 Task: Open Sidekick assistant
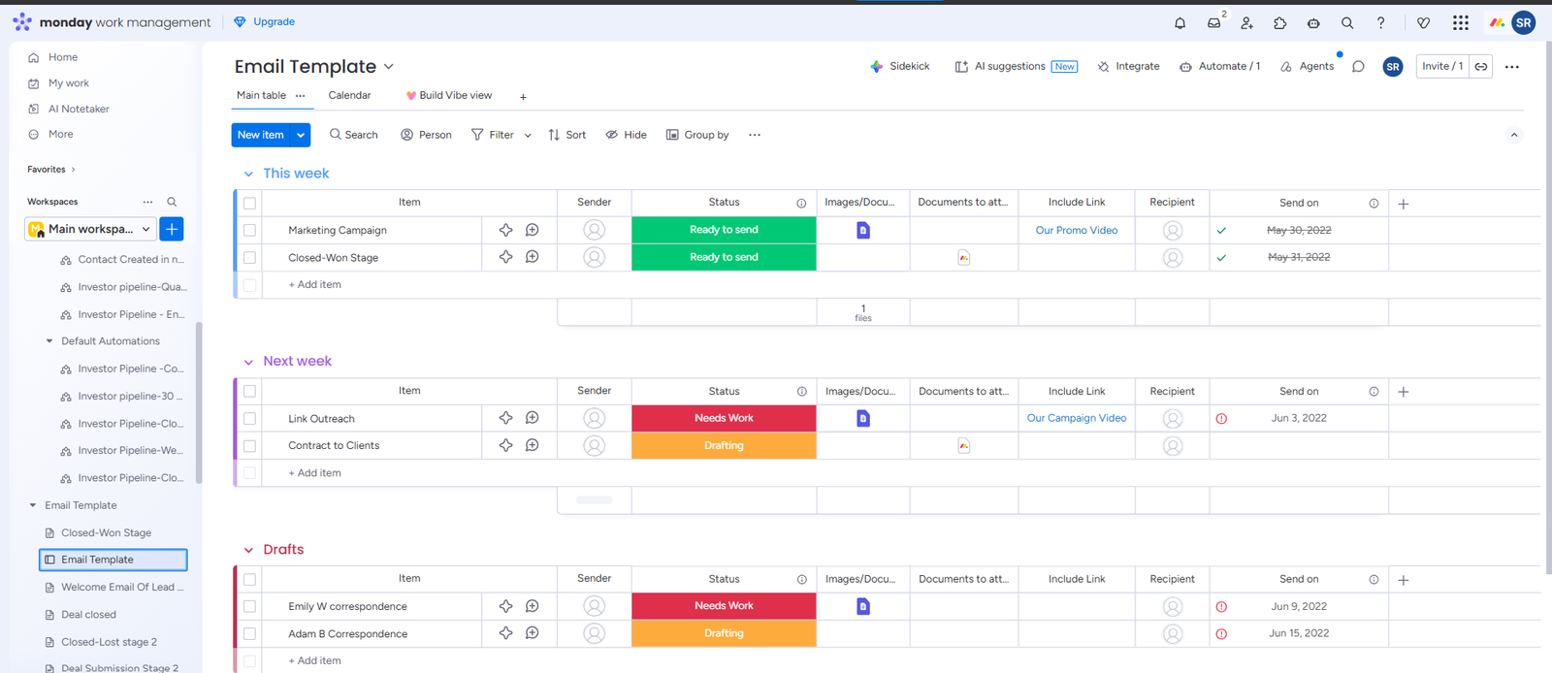(x=900, y=66)
